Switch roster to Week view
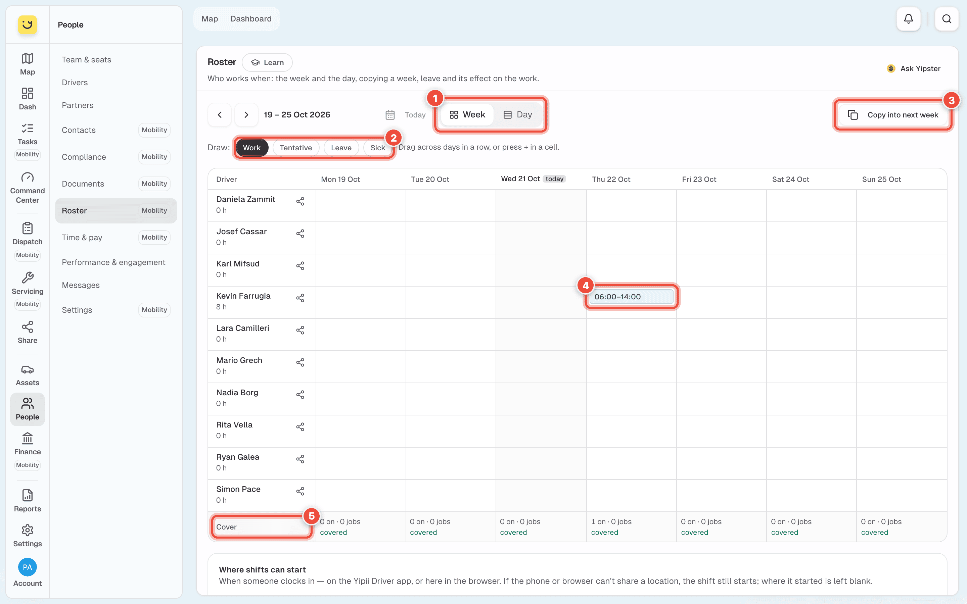Viewport: 967px width, 604px height. 467,115
